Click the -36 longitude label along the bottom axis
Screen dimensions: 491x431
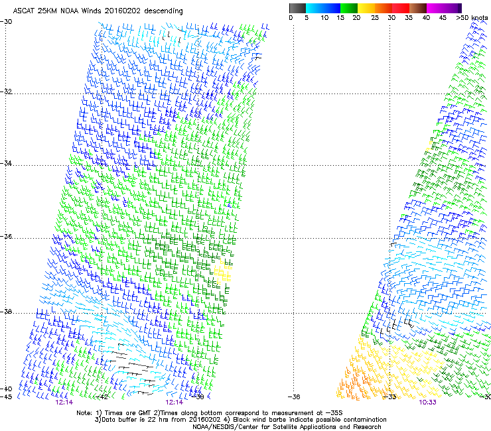294,397
